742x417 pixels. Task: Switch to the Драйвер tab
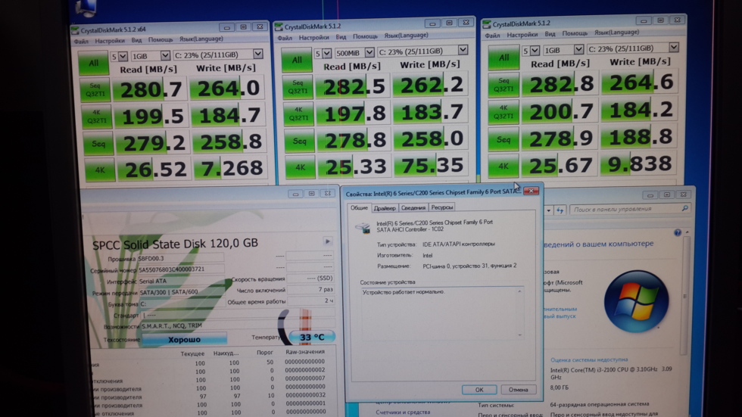(385, 207)
